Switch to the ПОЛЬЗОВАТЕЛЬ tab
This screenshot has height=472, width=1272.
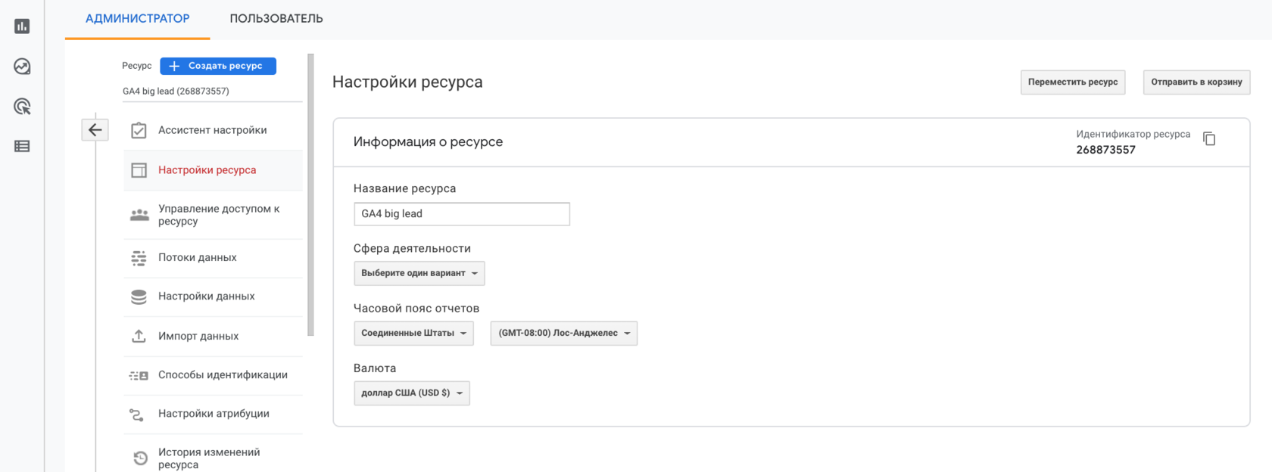[x=276, y=19]
